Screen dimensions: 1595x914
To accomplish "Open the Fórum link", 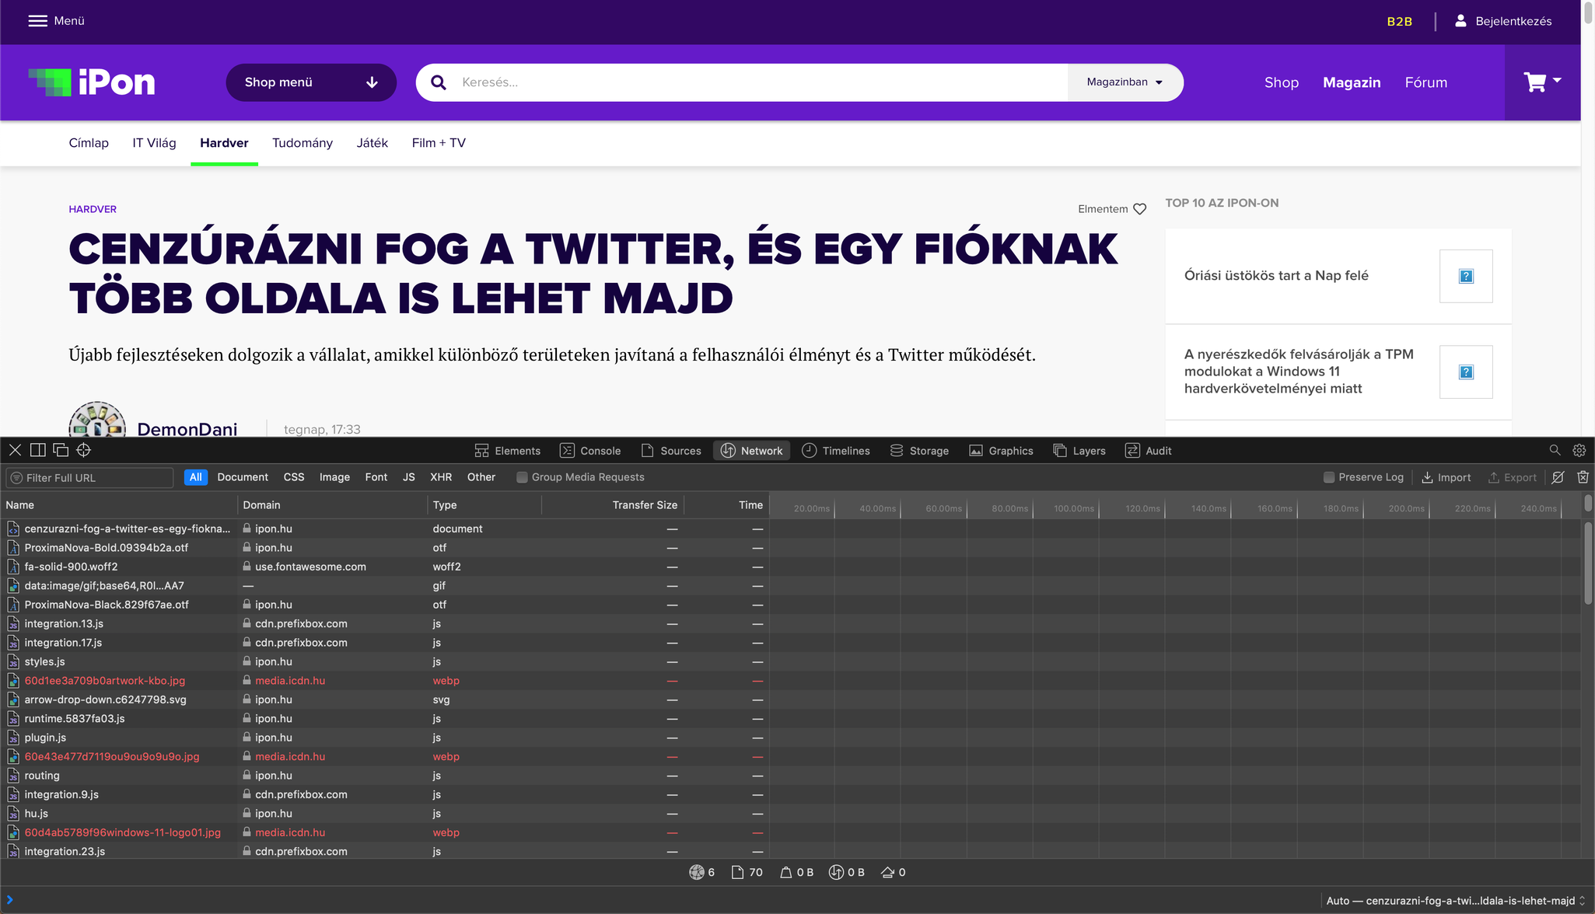I will click(x=1426, y=82).
